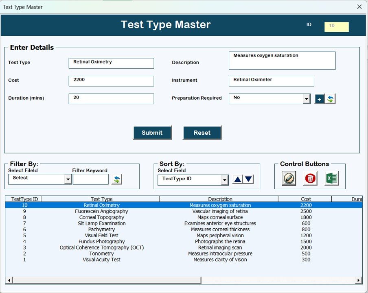Click the Description column header
This screenshot has width=368, height=293.
(219, 199)
